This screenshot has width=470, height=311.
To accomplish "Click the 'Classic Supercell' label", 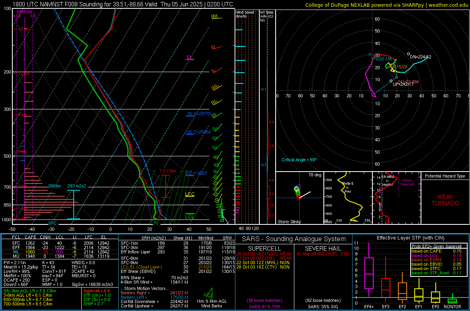I will (x=407, y=182).
